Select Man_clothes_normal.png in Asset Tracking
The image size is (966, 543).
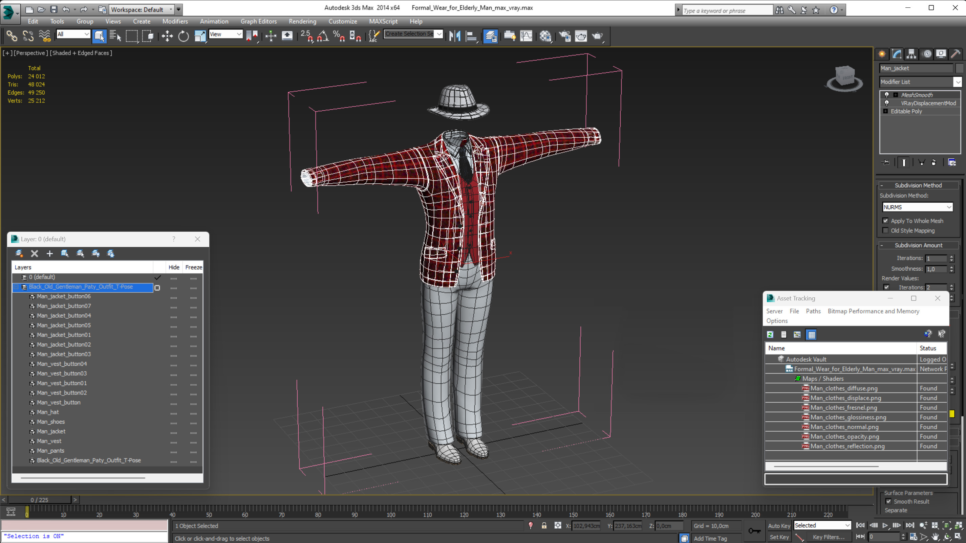pyautogui.click(x=844, y=427)
